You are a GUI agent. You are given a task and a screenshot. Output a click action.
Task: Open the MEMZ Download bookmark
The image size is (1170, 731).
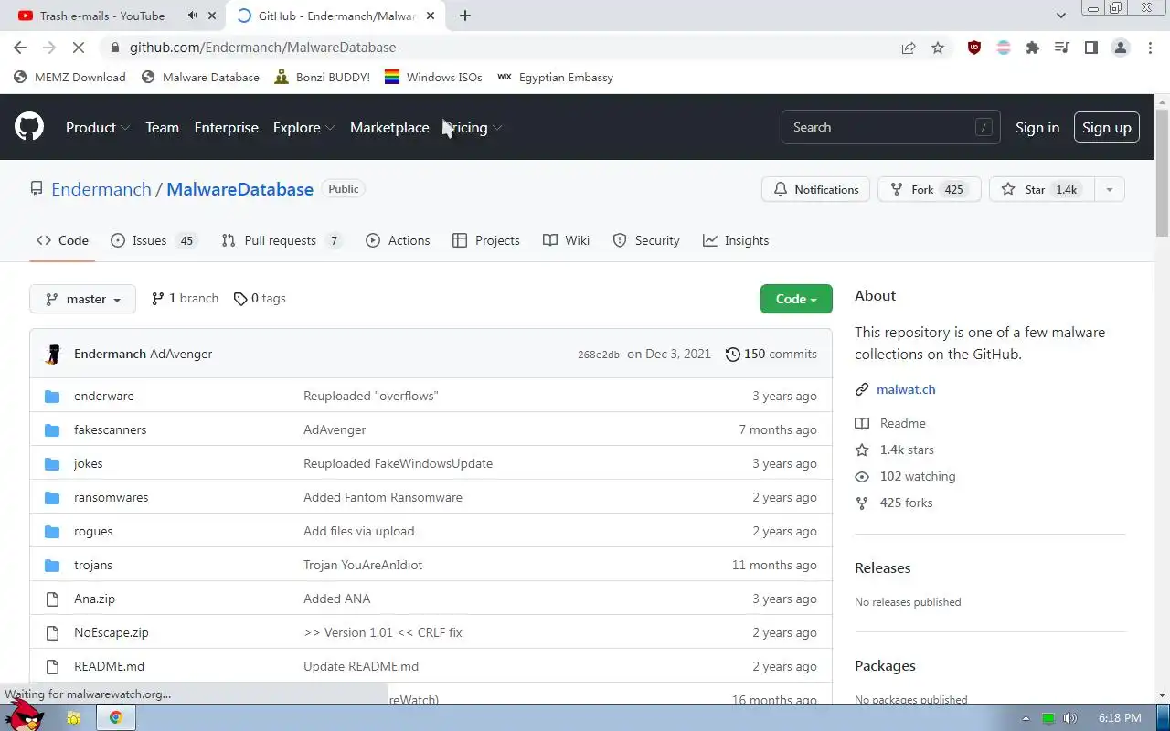69,78
